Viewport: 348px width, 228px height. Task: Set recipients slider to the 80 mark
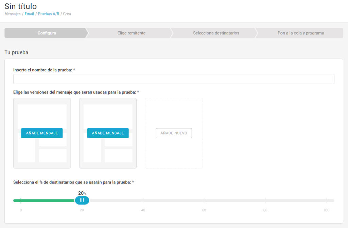pos(265,200)
